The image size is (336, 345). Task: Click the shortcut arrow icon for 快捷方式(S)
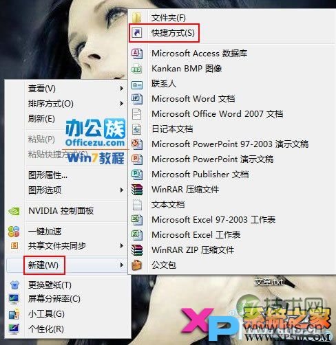[137, 33]
